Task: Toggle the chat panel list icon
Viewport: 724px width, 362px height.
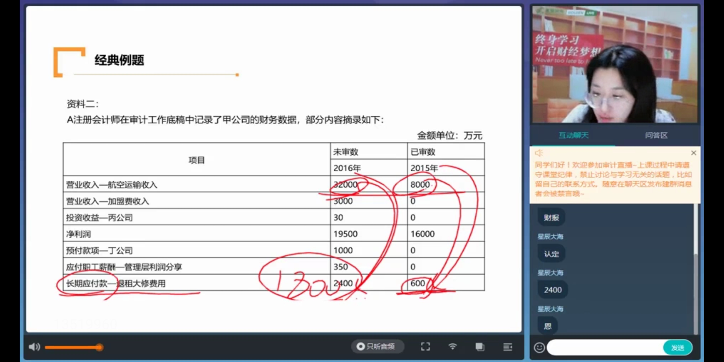Action: click(507, 347)
